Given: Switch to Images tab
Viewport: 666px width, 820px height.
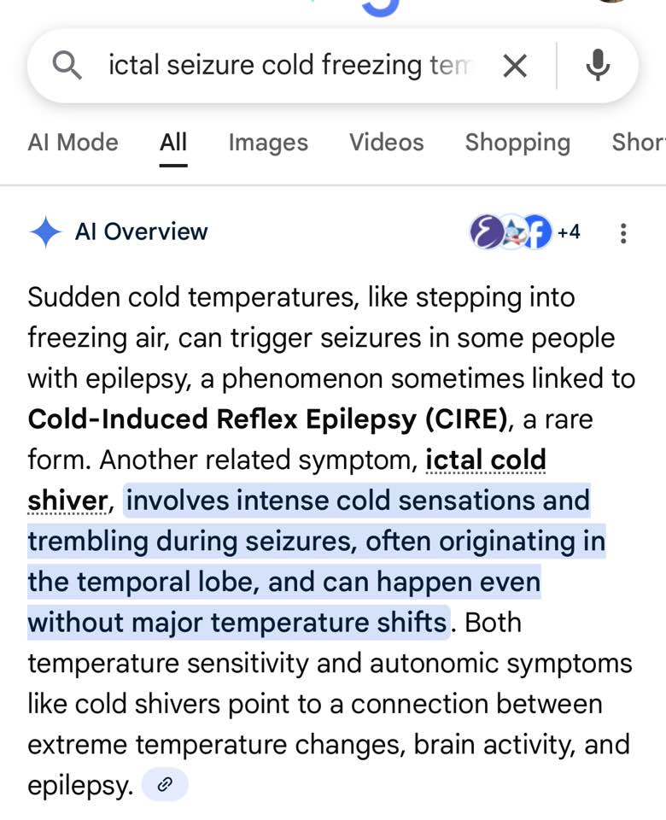Looking at the screenshot, I should pos(268,143).
